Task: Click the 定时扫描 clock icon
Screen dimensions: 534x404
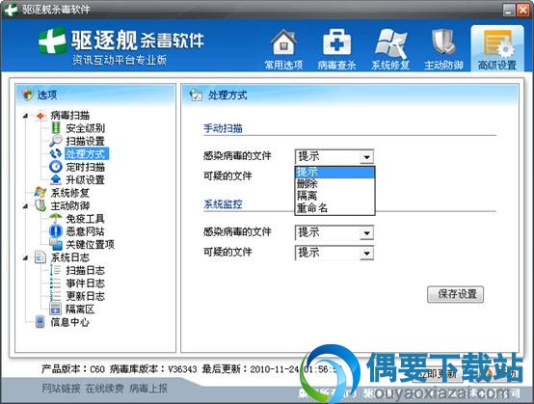Action: 56,167
